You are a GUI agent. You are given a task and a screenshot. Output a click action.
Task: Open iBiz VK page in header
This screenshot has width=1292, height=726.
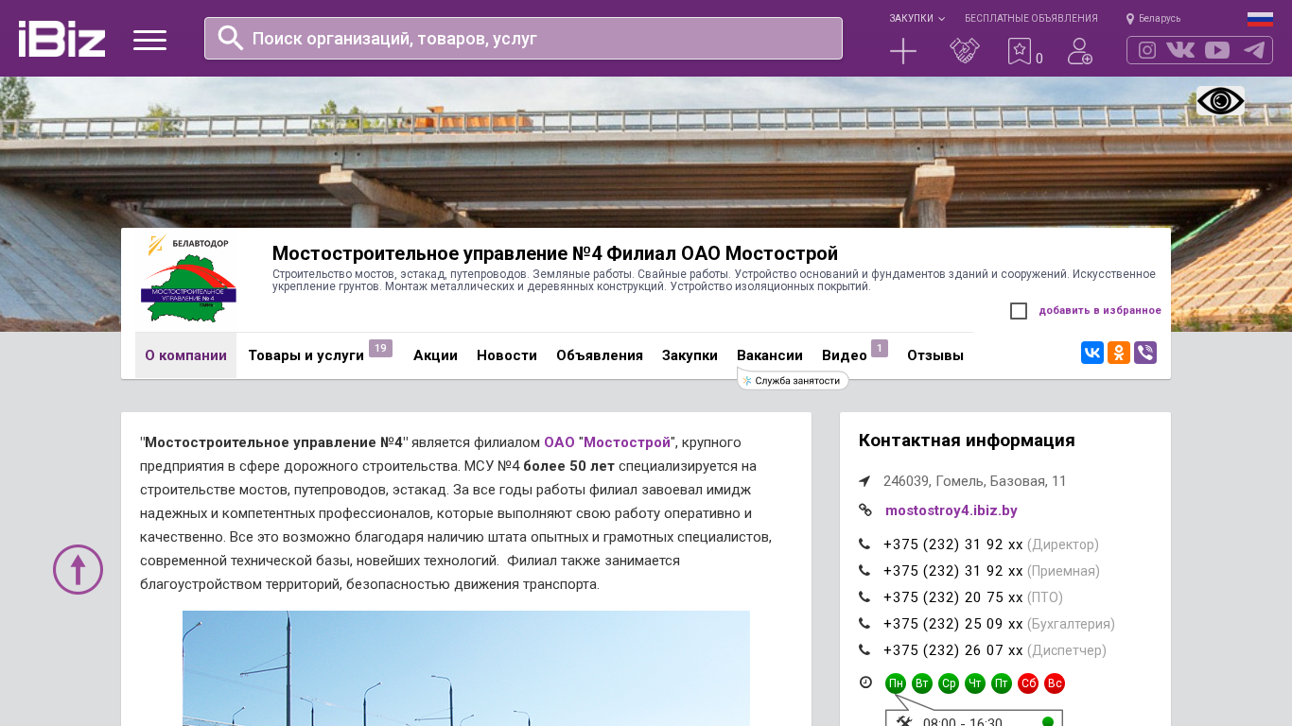coord(1180,50)
